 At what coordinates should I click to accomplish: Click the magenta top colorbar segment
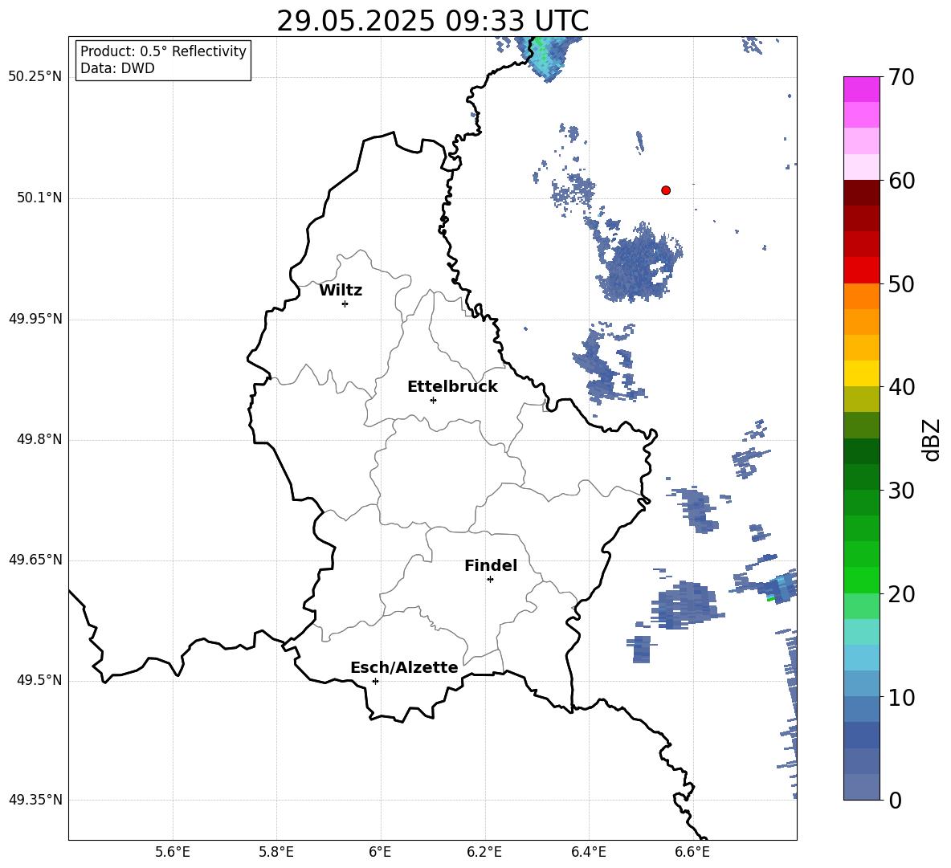tap(861, 89)
